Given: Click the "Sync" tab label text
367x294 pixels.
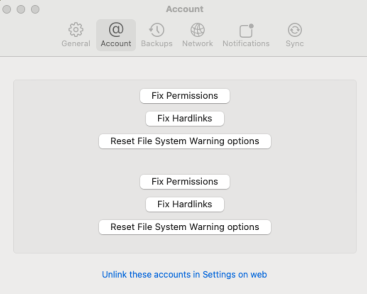Looking at the screenshot, I should (x=294, y=44).
